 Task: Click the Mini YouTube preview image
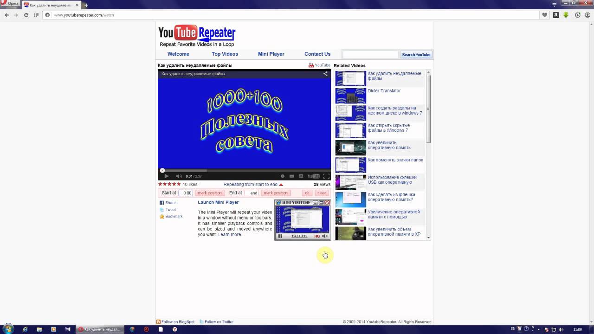[x=303, y=220]
